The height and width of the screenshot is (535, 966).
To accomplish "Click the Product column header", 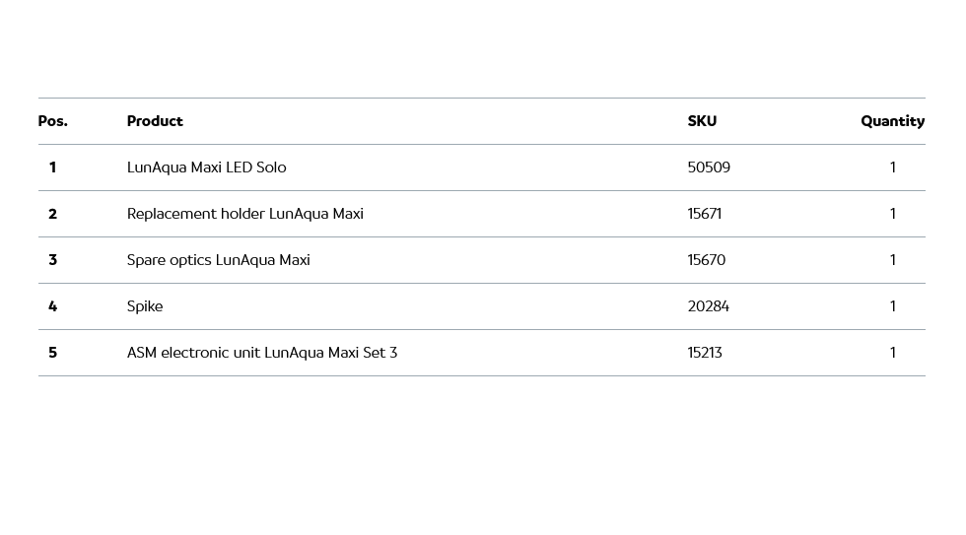I will [x=155, y=121].
